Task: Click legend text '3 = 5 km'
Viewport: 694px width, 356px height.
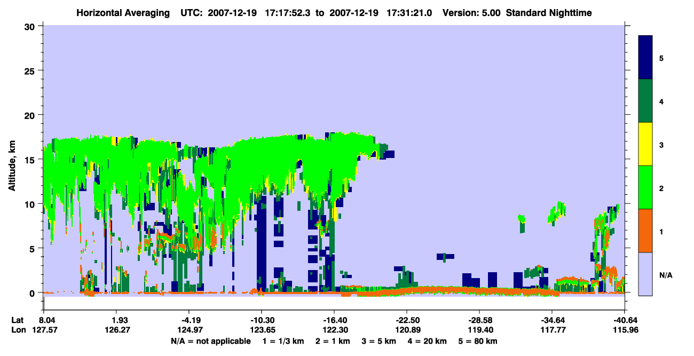Action: pyautogui.click(x=379, y=341)
